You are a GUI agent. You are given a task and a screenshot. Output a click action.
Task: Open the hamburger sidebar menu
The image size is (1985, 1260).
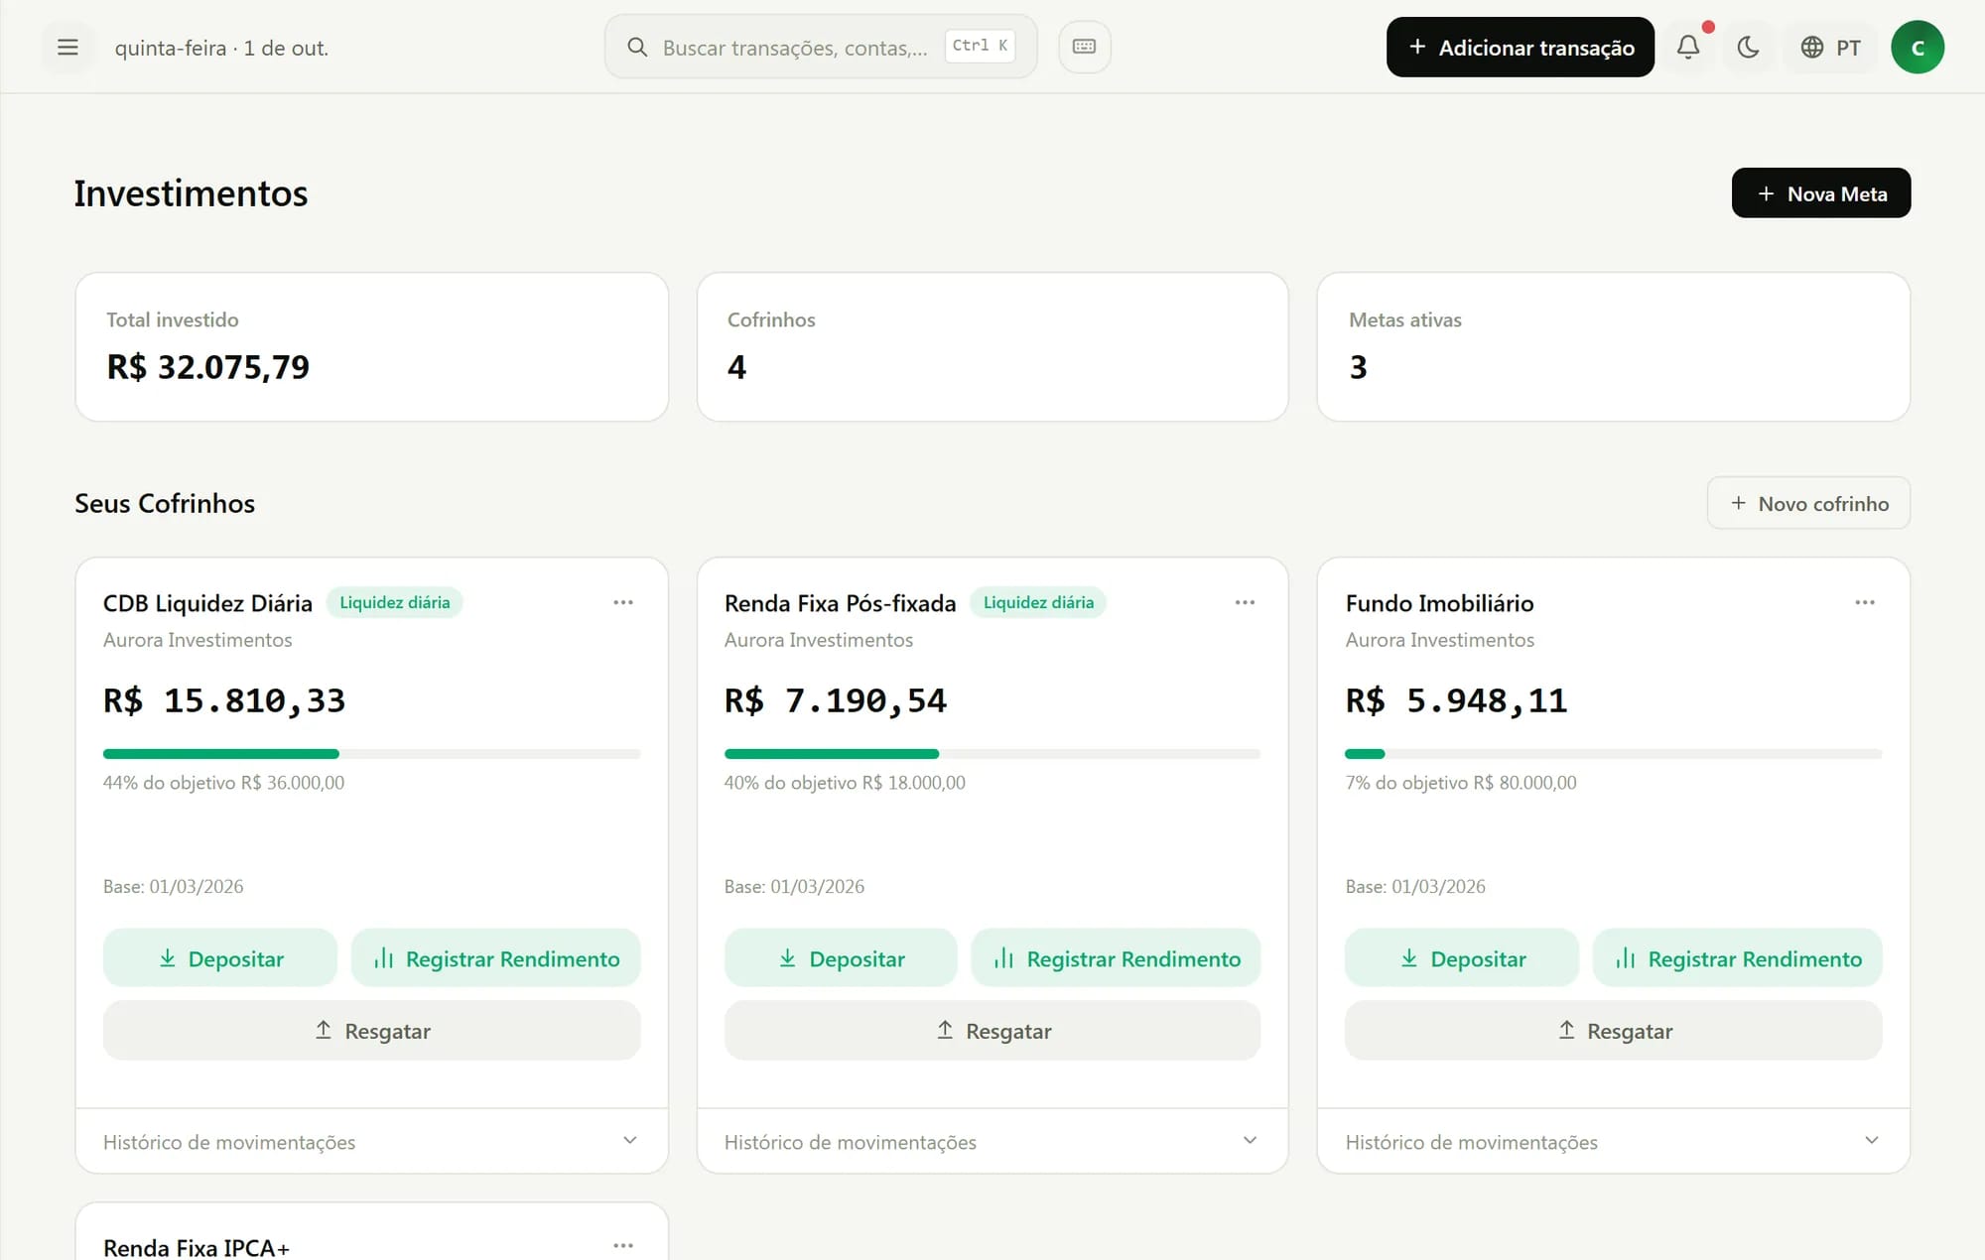(67, 47)
